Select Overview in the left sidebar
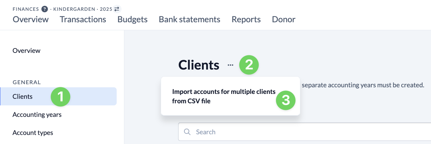Image resolution: width=431 pixels, height=144 pixels. point(27,51)
